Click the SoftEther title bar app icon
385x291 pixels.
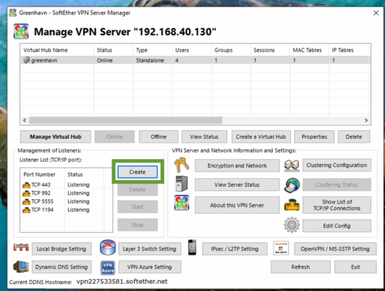click(13, 12)
